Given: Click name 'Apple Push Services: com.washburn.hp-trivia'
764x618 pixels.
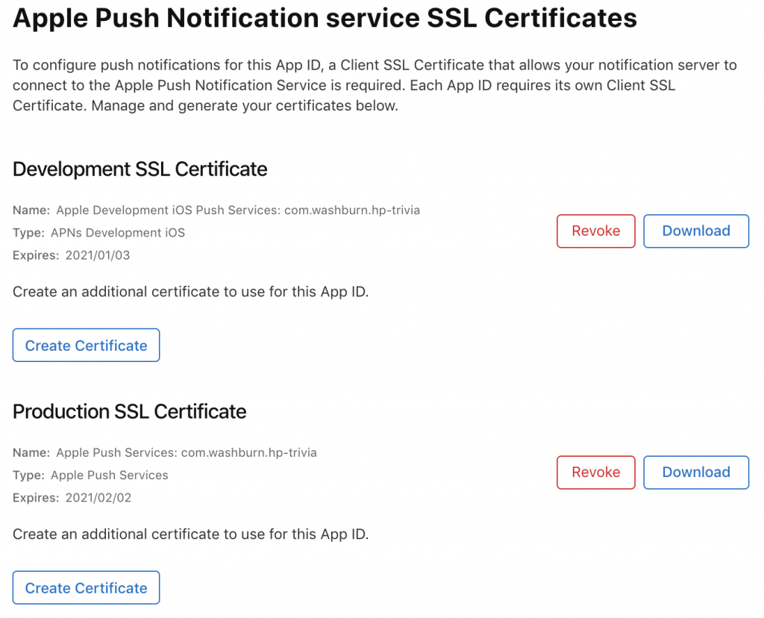Looking at the screenshot, I should point(186,452).
